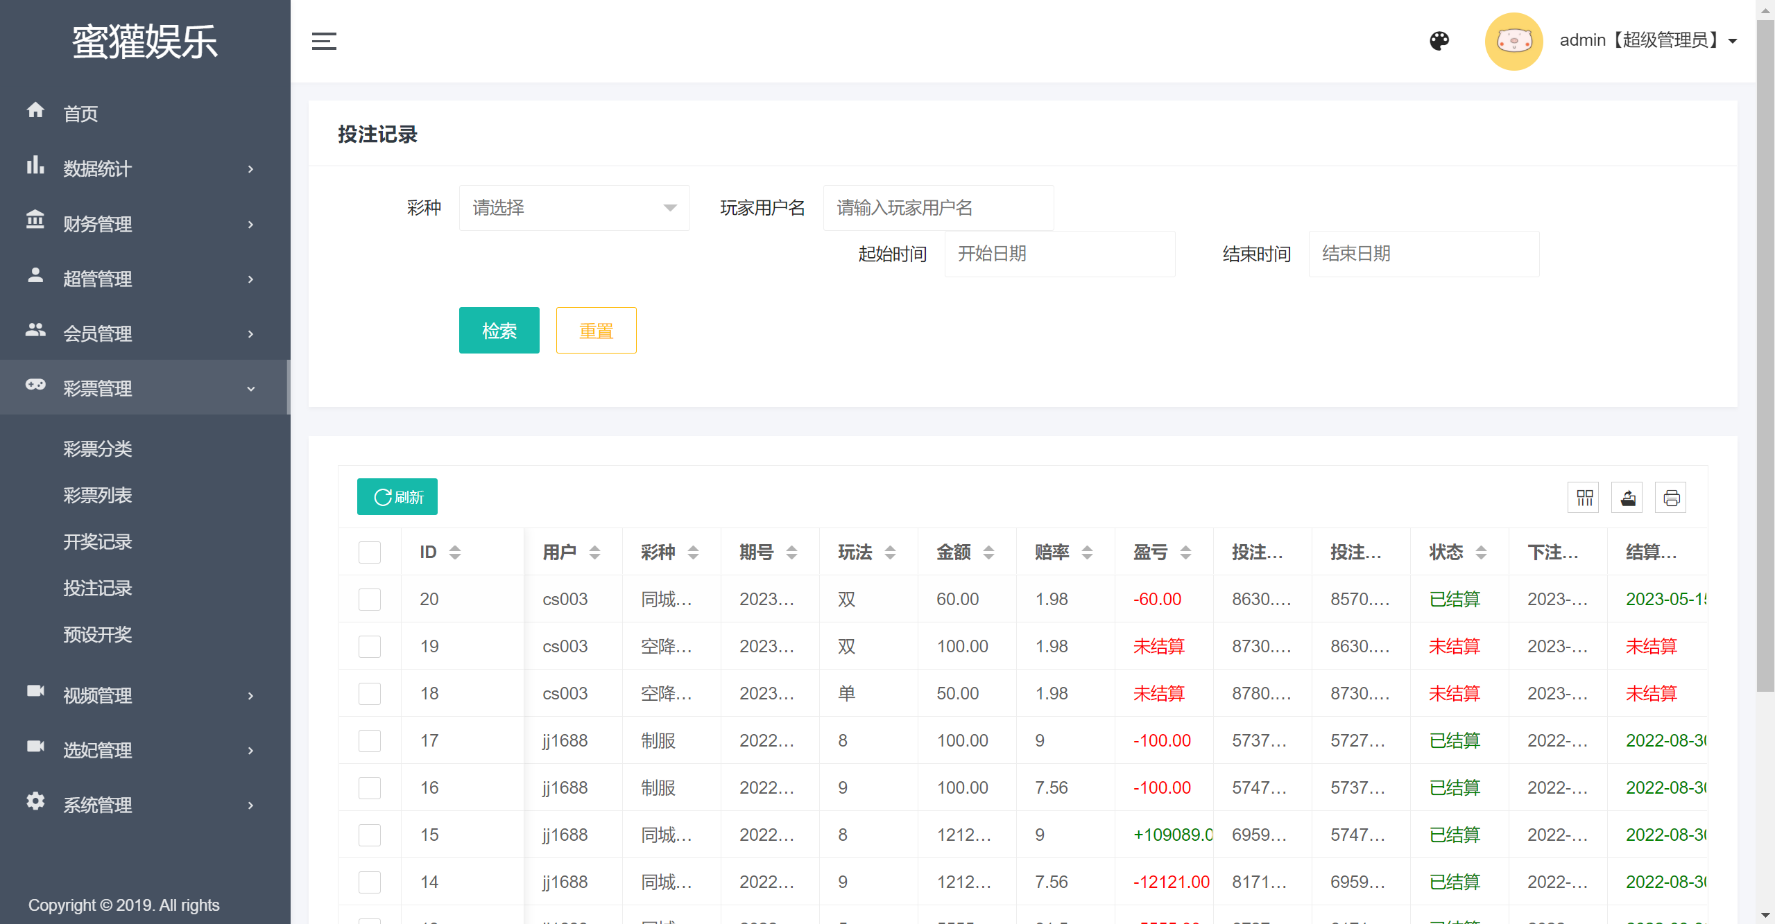1775x924 pixels.
Task: Click the 首页 home icon in sidebar
Action: pos(35,111)
